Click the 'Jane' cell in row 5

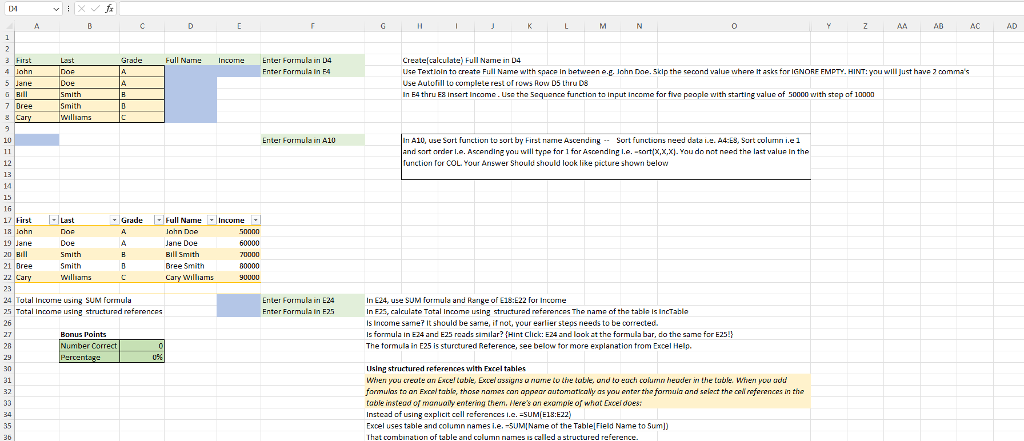point(37,83)
